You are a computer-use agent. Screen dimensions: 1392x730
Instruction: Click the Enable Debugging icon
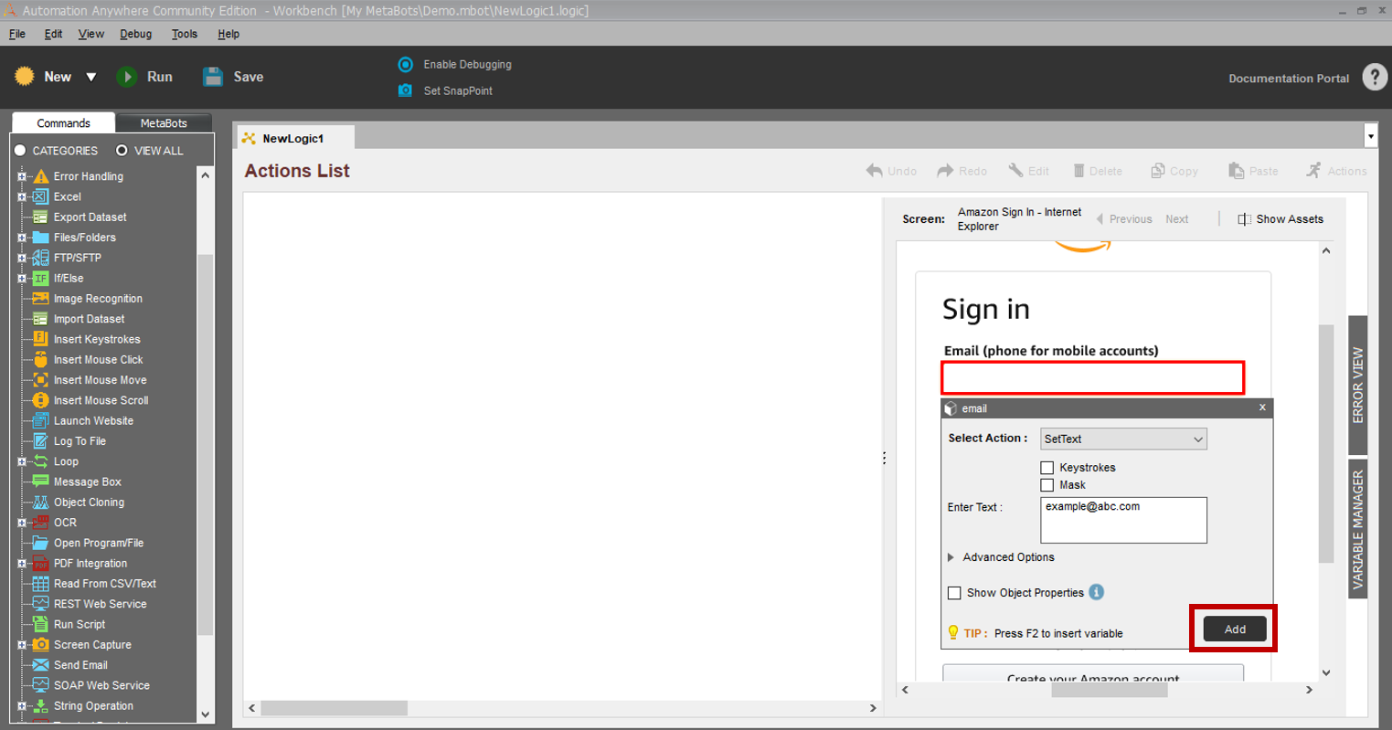[405, 64]
